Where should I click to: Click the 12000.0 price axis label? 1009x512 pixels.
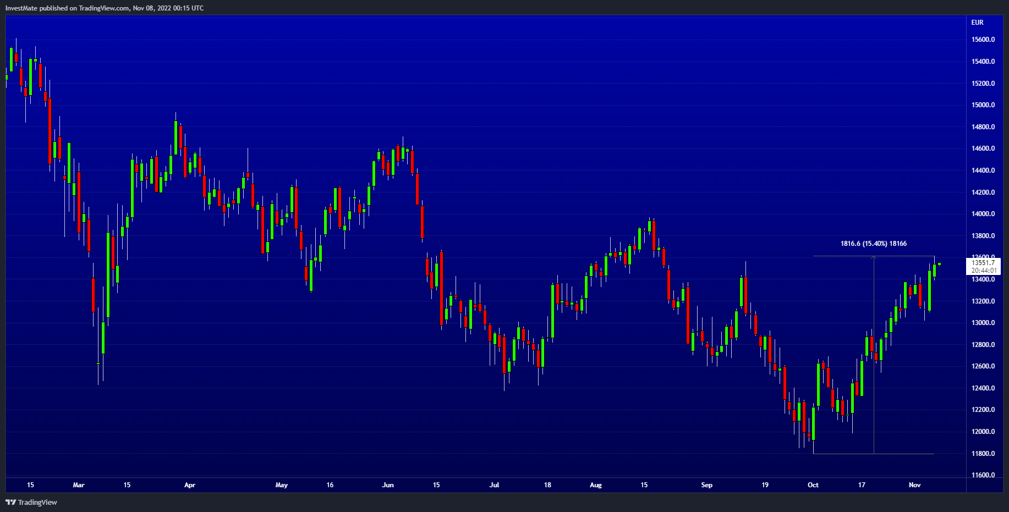(983, 432)
